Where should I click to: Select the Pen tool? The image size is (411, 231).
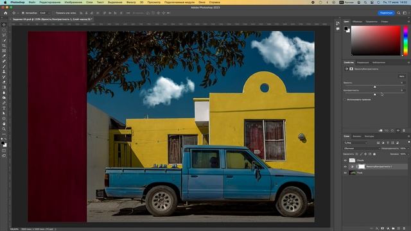[4, 103]
